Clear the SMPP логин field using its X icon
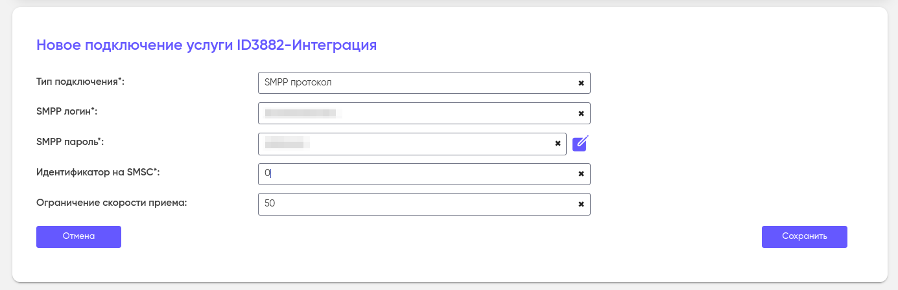 [581, 114]
